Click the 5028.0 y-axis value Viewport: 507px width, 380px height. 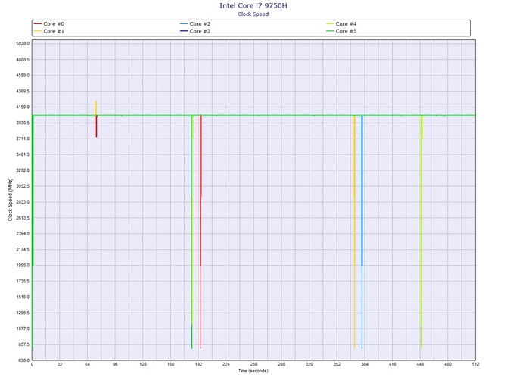point(23,44)
